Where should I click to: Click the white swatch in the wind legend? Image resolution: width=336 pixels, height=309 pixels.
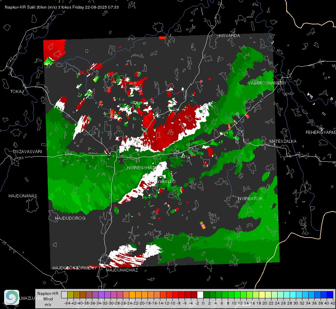pos(200,295)
